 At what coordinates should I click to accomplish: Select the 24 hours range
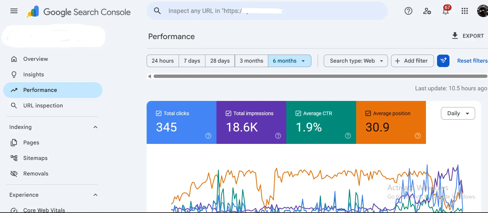[x=163, y=61]
